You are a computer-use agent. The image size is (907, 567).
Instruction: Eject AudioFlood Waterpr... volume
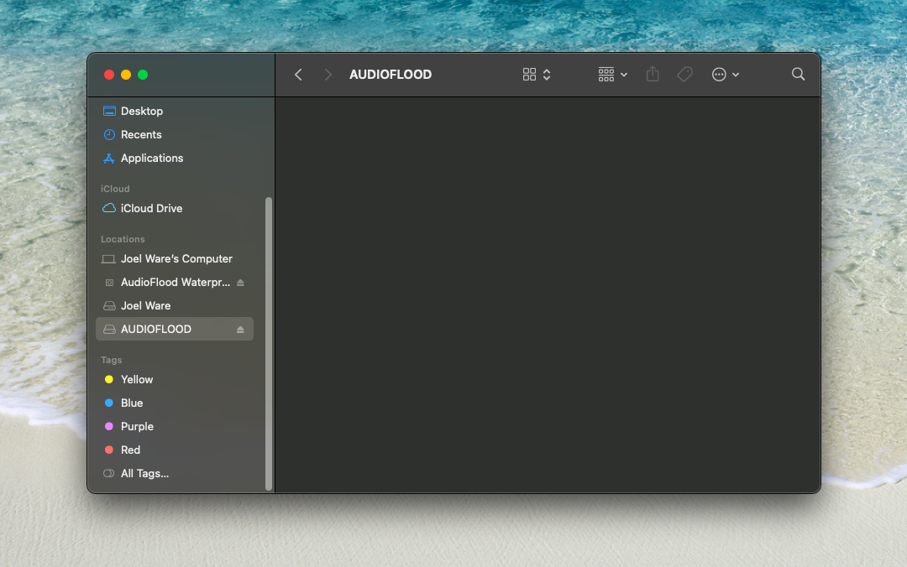241,283
